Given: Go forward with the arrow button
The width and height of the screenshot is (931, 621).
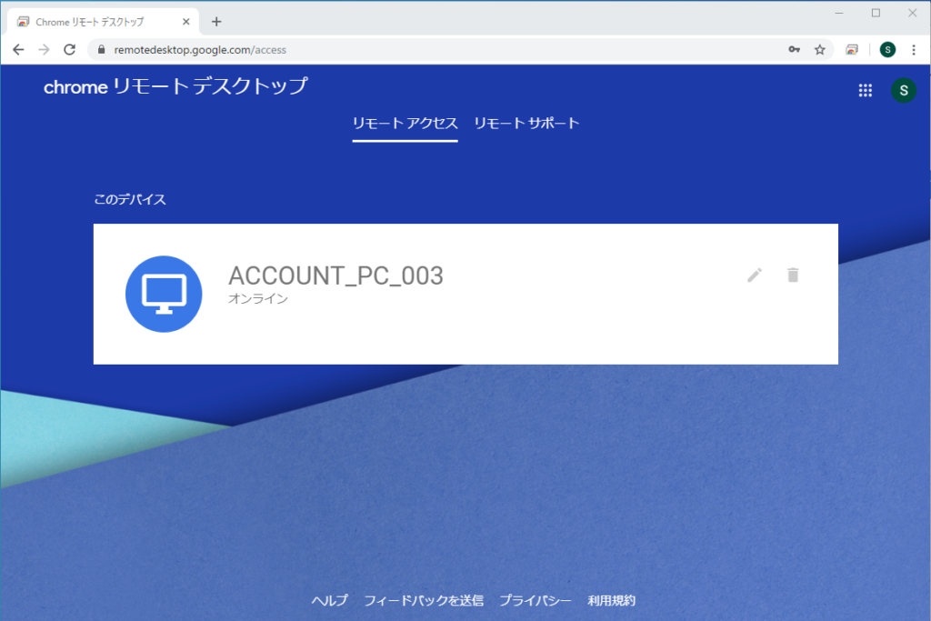Looking at the screenshot, I should (x=44, y=50).
